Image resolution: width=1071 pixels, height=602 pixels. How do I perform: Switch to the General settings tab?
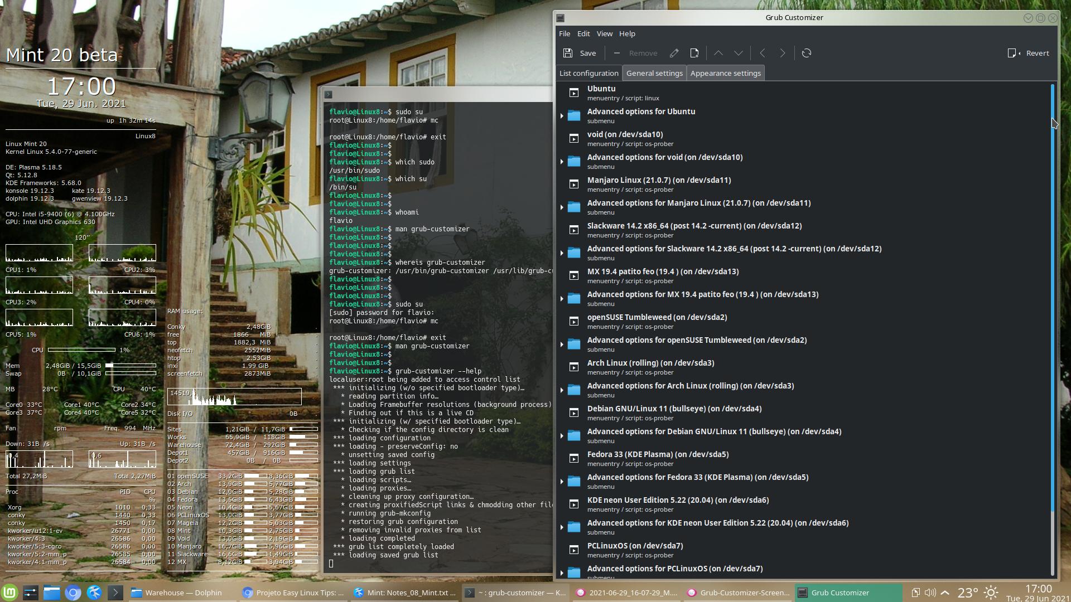(654, 73)
